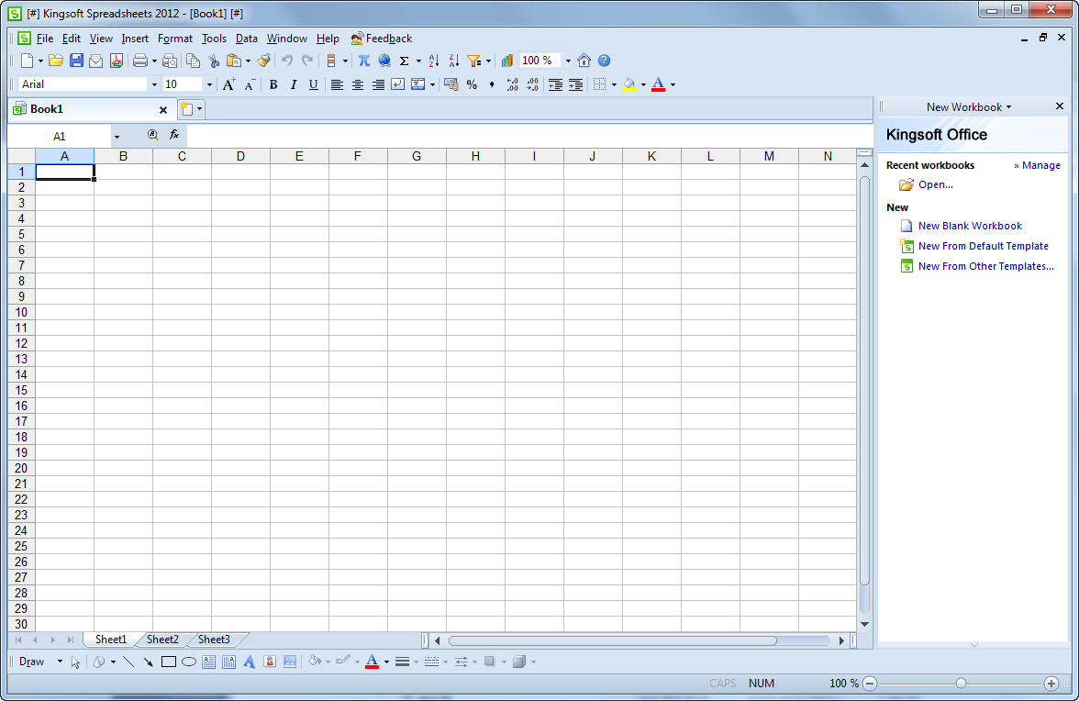1079x701 pixels.
Task: Toggle Wrap Text button
Action: [398, 83]
